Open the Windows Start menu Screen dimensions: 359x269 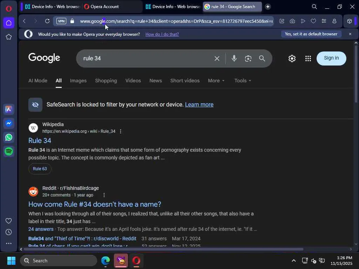[11, 261]
